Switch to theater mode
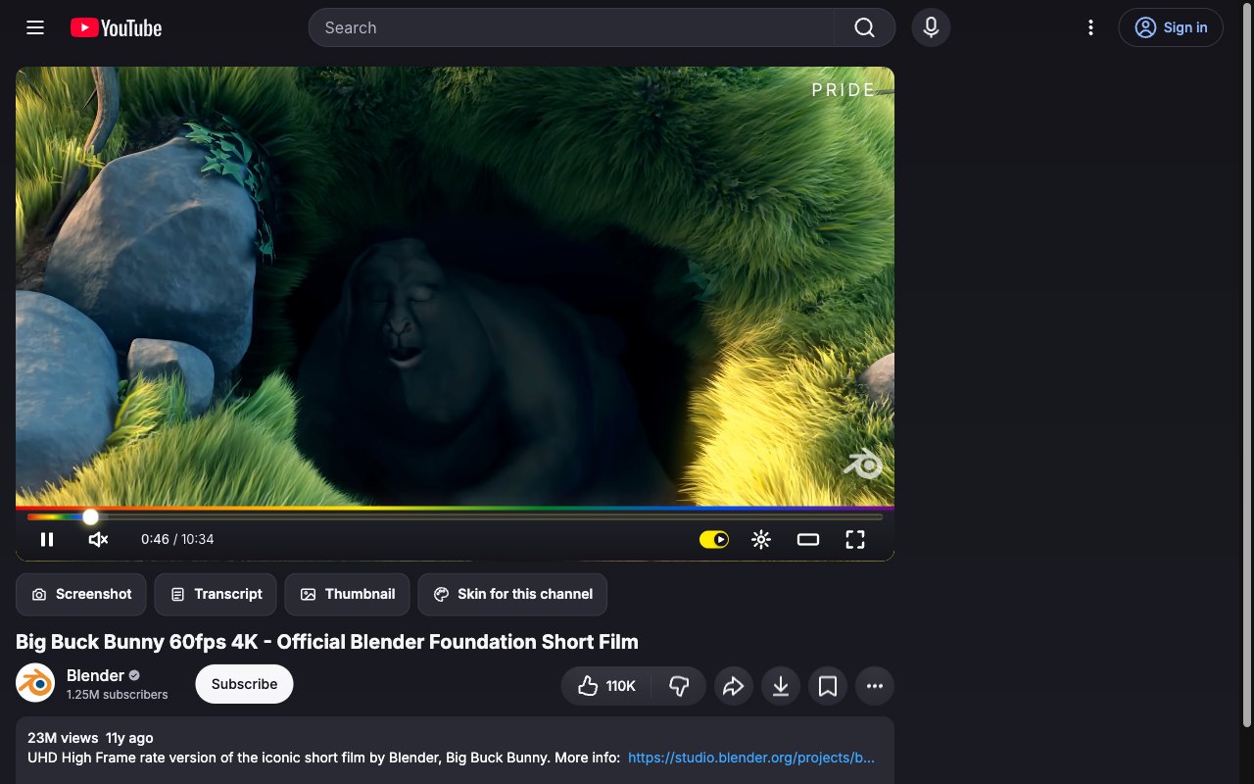 [808, 539]
